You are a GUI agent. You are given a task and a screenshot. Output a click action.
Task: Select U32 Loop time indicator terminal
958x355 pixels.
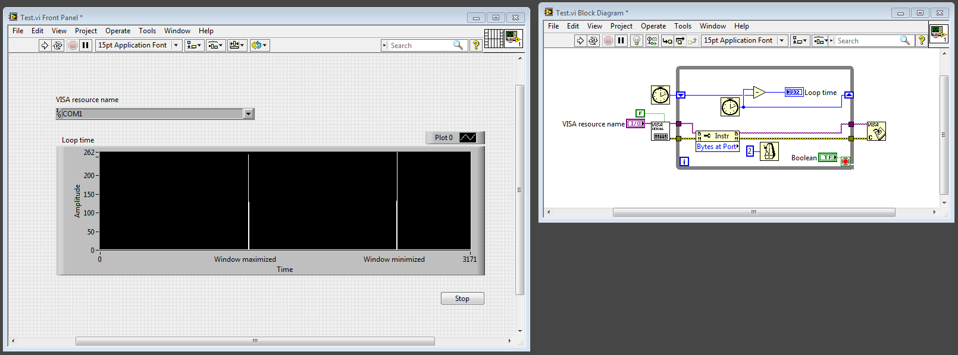[794, 92]
